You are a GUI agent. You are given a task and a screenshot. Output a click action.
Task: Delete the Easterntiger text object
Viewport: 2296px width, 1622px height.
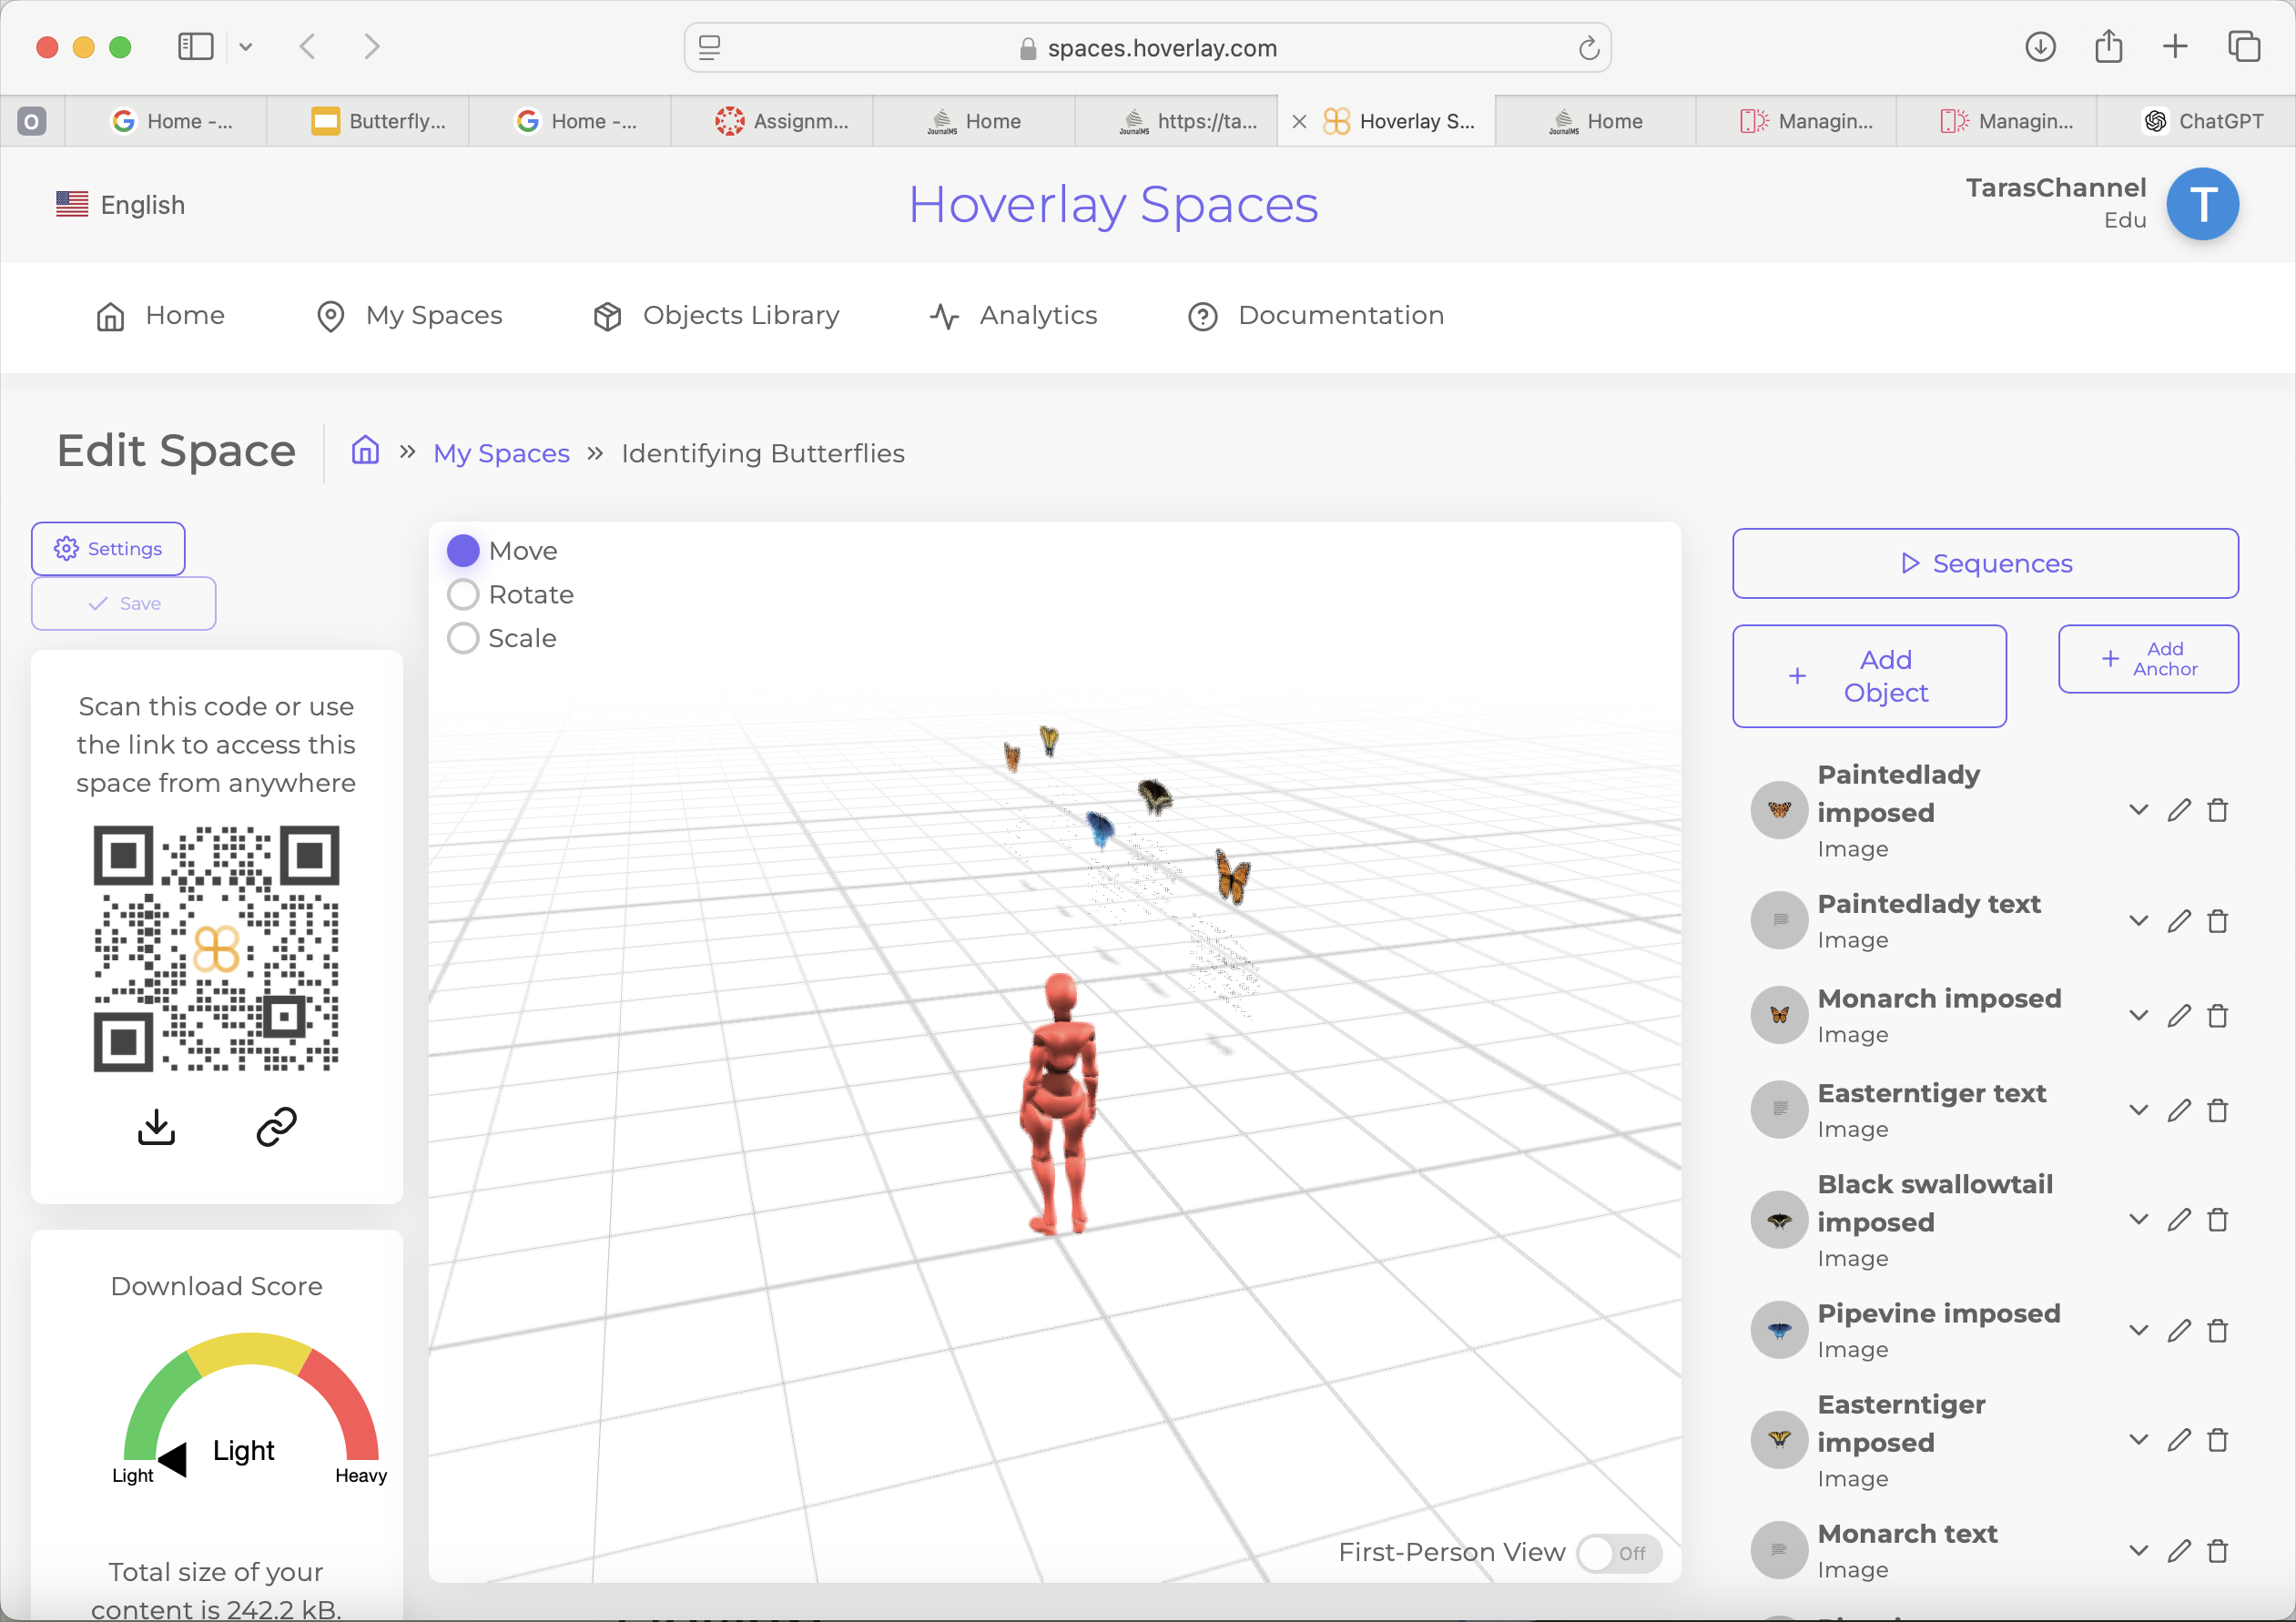coord(2217,1110)
